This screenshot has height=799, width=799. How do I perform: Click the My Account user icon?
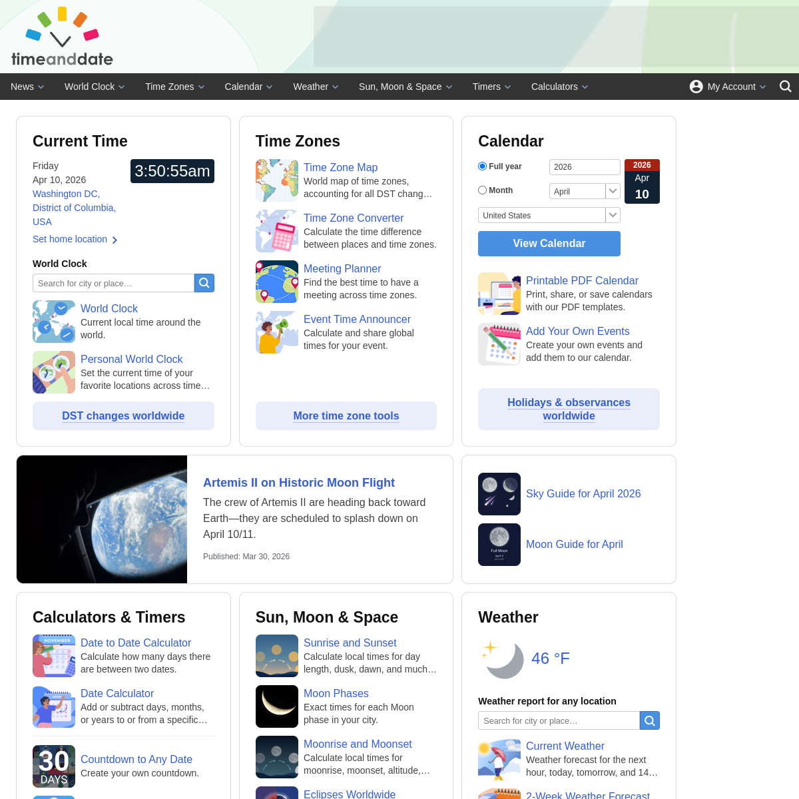(x=696, y=87)
